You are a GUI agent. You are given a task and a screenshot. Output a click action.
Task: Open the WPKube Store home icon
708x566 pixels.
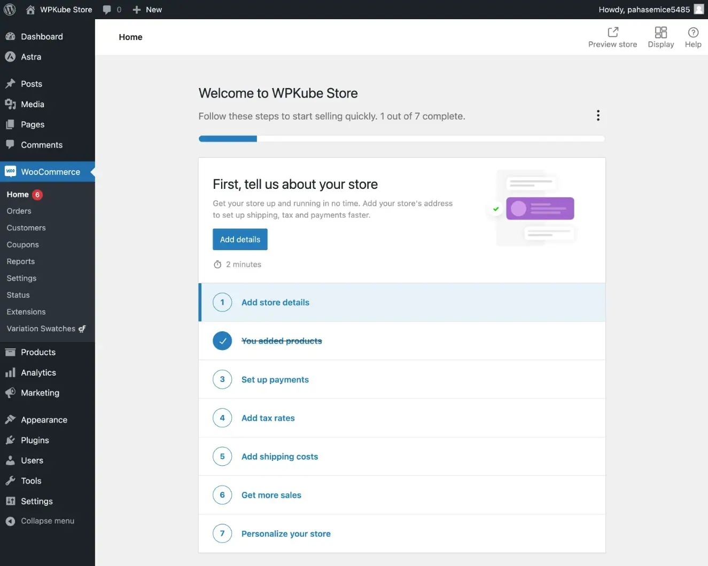coord(30,10)
